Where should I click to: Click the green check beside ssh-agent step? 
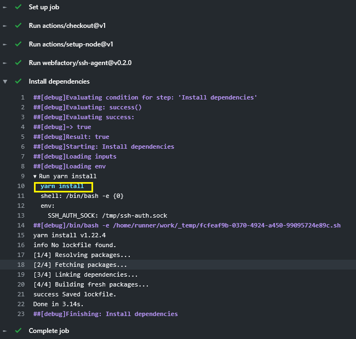point(18,63)
